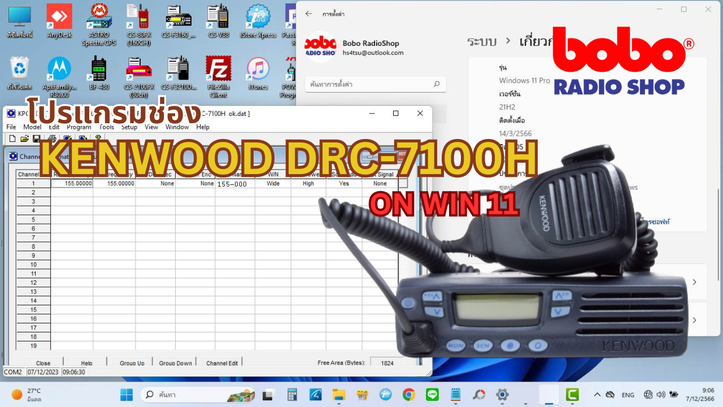Select the ASTRO Spectra CPS desktop icon
Image resolution: width=723 pixels, height=407 pixels.
[x=99, y=24]
